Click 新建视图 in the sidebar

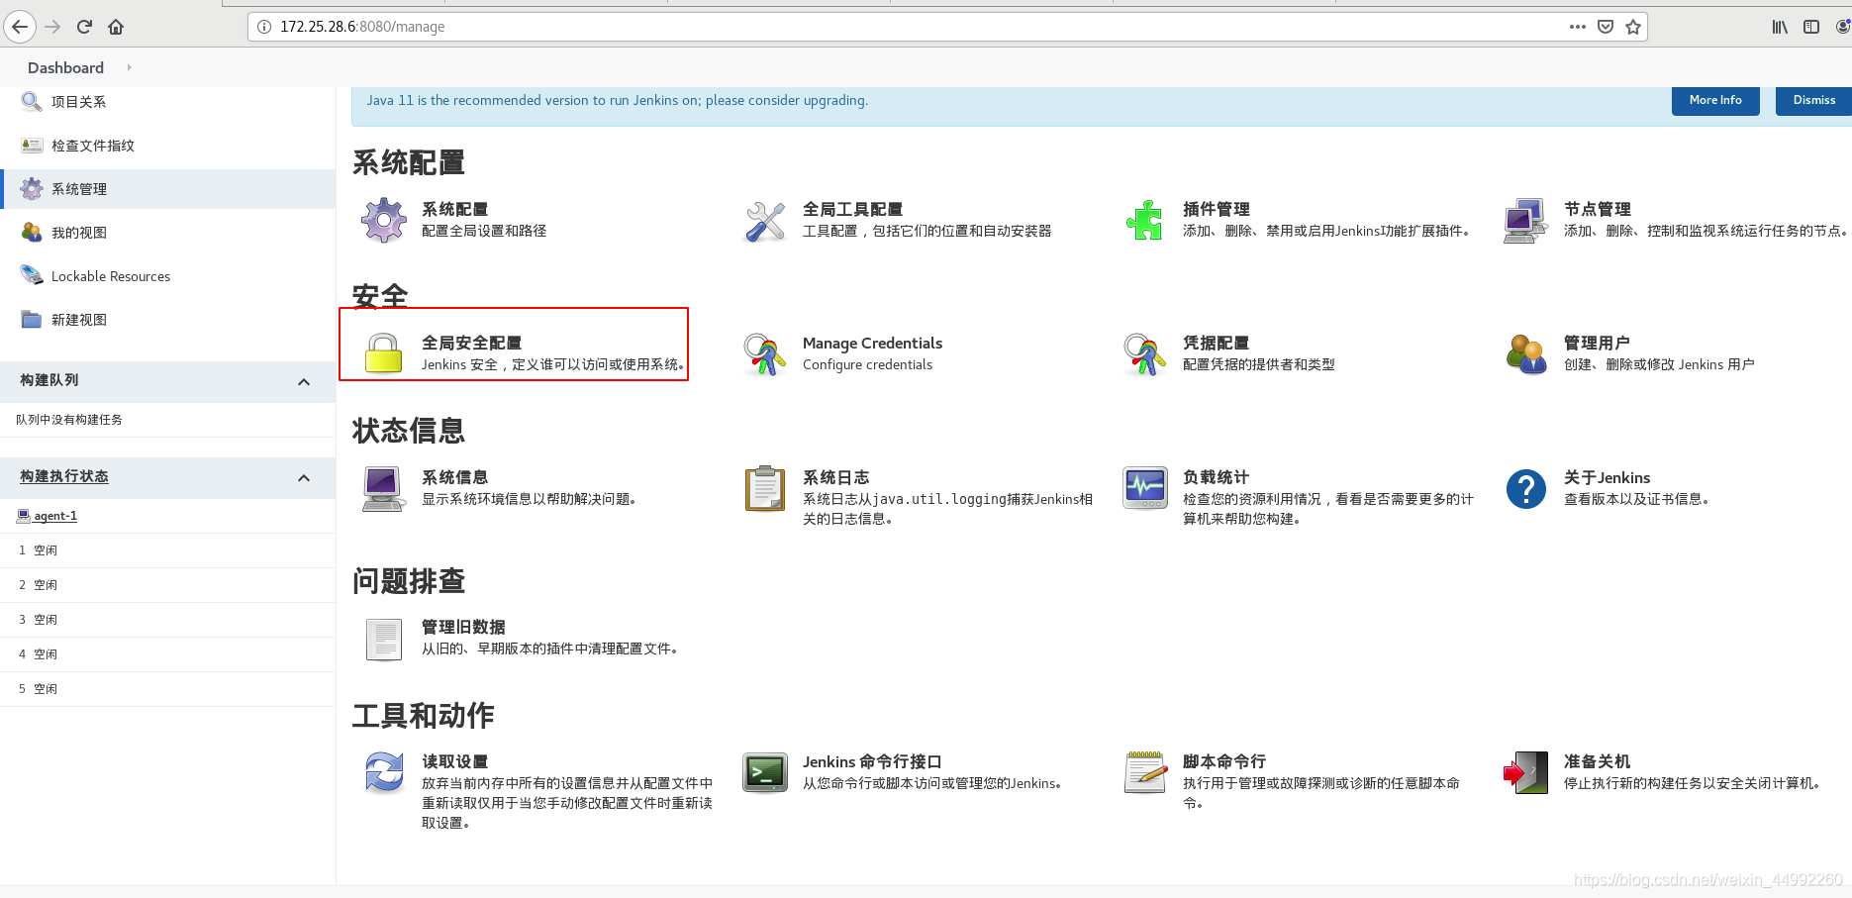[79, 320]
